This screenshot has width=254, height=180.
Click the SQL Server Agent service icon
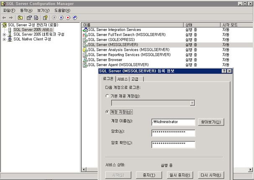tap(85, 65)
